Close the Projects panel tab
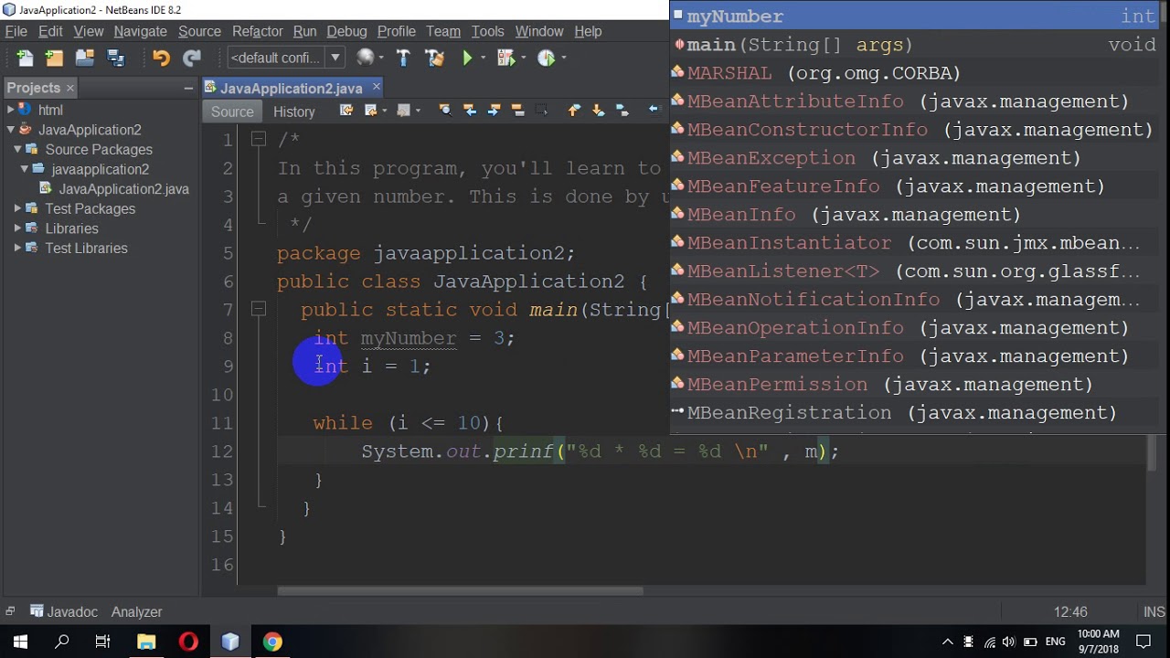Viewport: 1170px width, 658px height. tap(69, 88)
